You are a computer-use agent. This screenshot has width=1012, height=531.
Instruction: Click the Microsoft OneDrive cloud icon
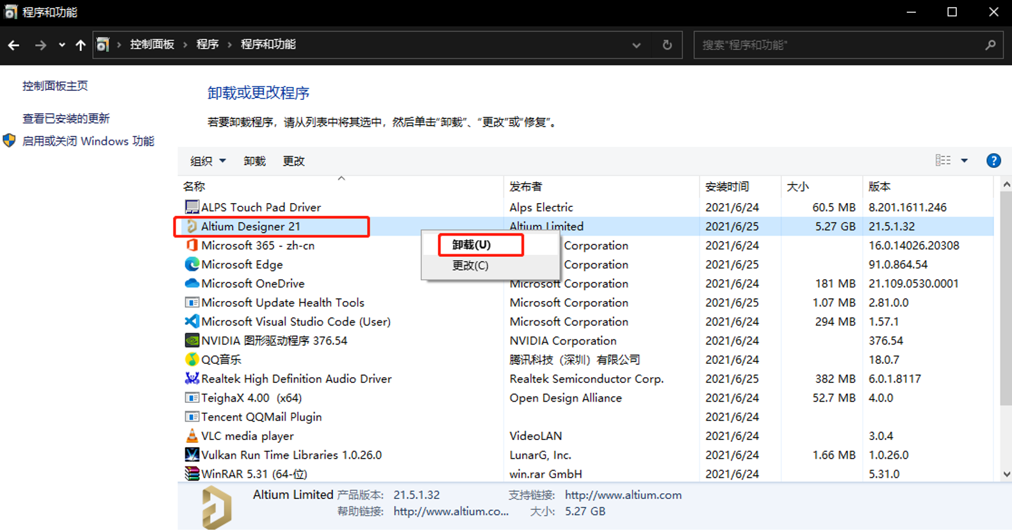(192, 283)
